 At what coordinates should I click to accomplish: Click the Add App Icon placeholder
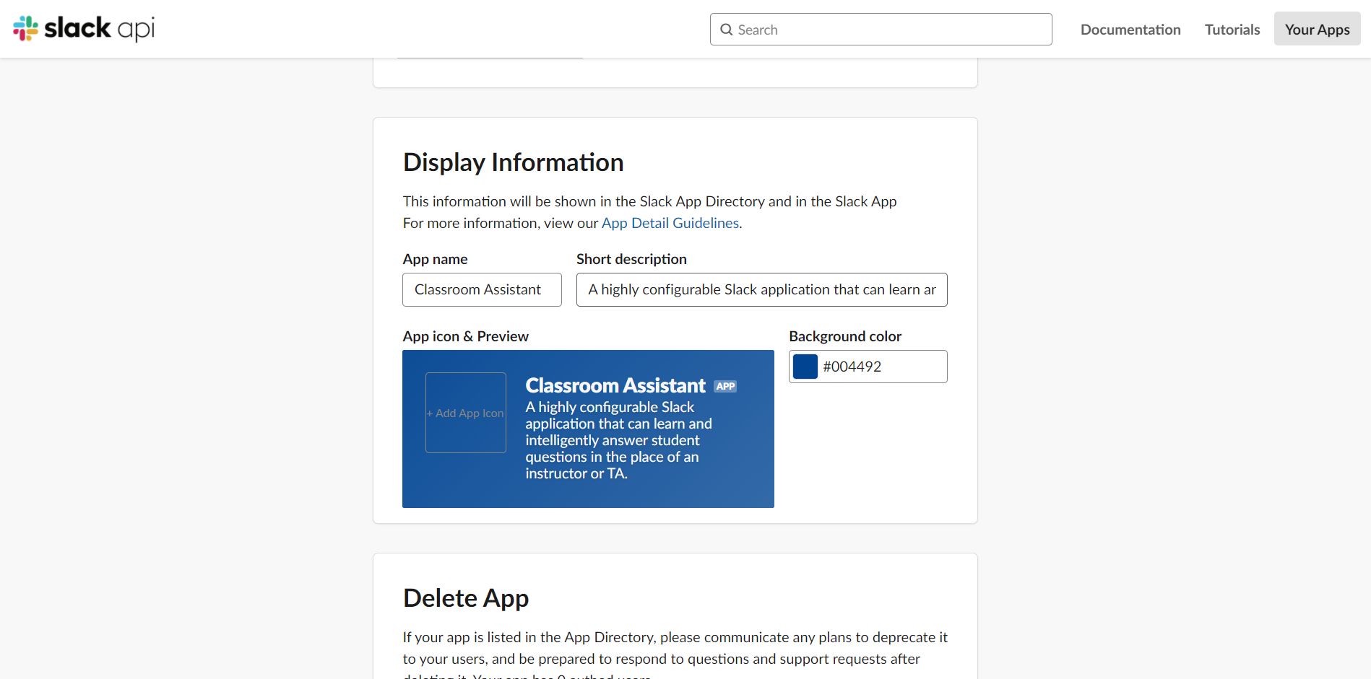point(466,413)
